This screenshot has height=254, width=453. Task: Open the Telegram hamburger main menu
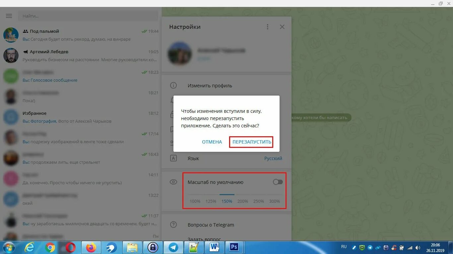(9, 16)
